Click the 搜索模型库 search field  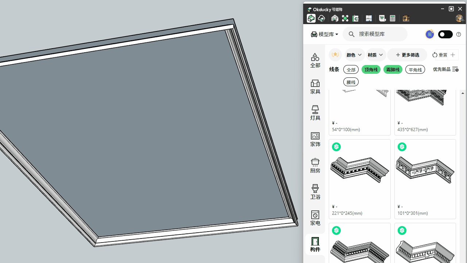click(375, 34)
